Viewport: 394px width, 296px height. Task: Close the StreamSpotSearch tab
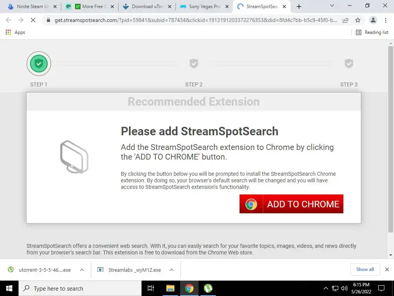click(x=284, y=7)
